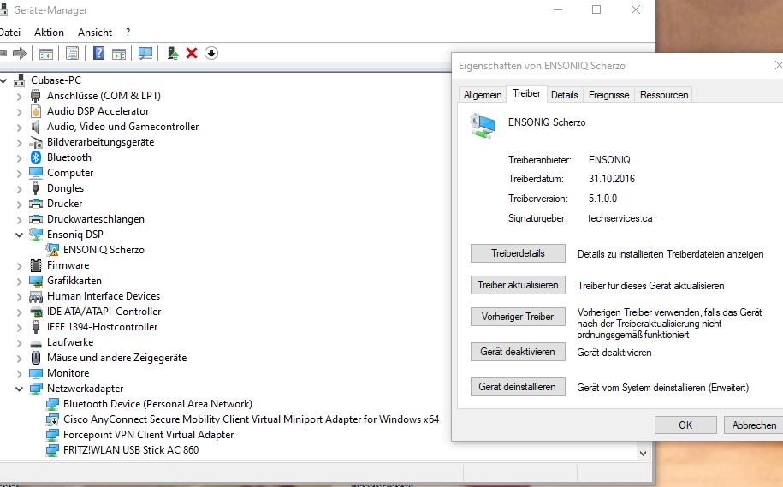
Task: Switch to the Allgemein tab
Action: pyautogui.click(x=483, y=95)
